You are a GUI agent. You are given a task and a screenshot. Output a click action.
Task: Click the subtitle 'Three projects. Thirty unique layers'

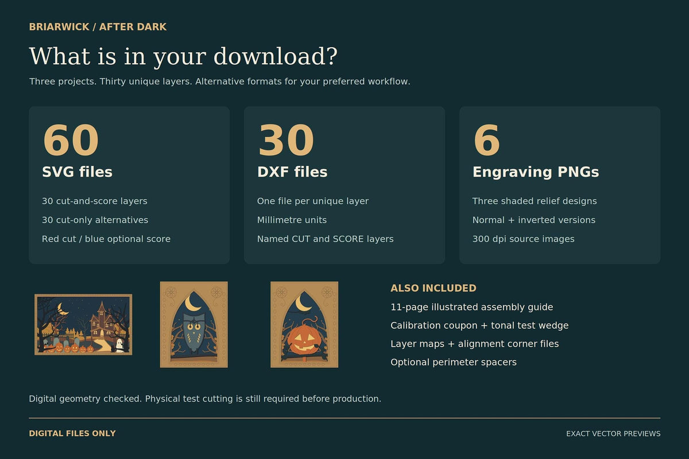tap(111, 81)
